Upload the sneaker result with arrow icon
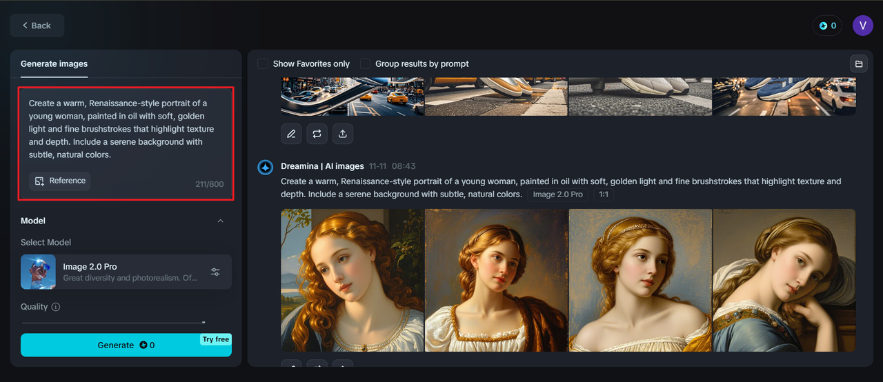 (x=343, y=134)
